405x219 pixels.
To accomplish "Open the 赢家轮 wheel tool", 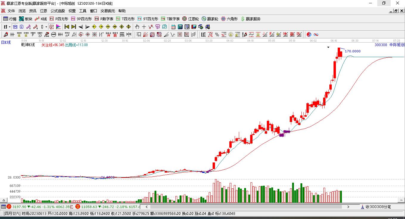I will click(210, 19).
